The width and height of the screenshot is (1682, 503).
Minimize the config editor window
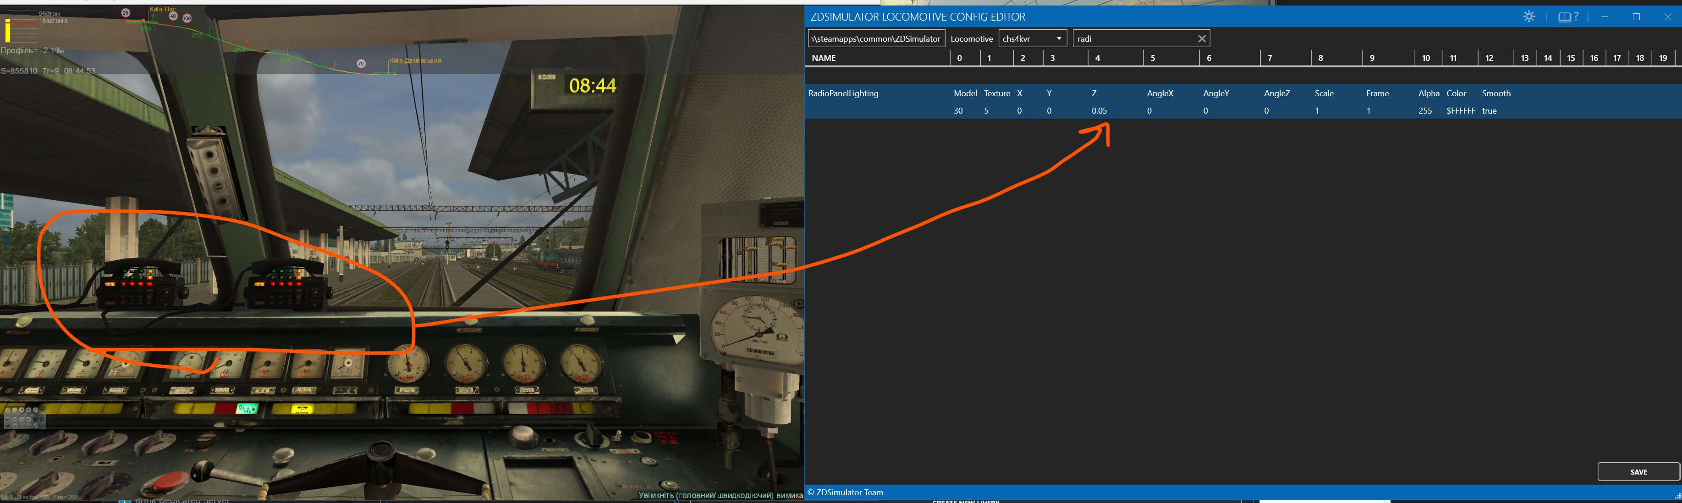click(x=1604, y=17)
